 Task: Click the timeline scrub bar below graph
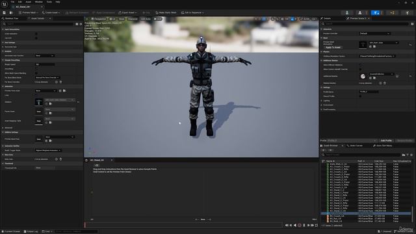(183, 226)
